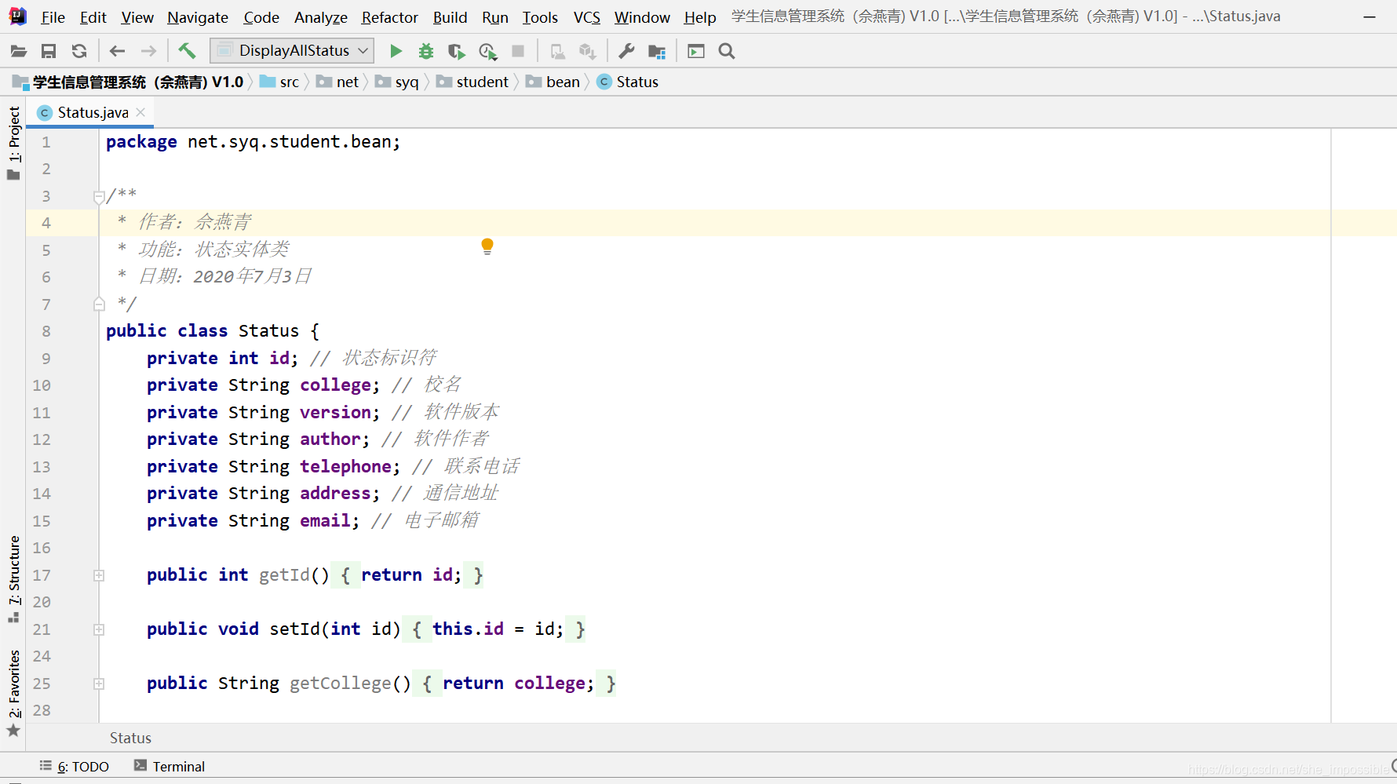The image size is (1397, 784).
Task: Click the Status breadcrumb below editor
Action: coord(130,738)
